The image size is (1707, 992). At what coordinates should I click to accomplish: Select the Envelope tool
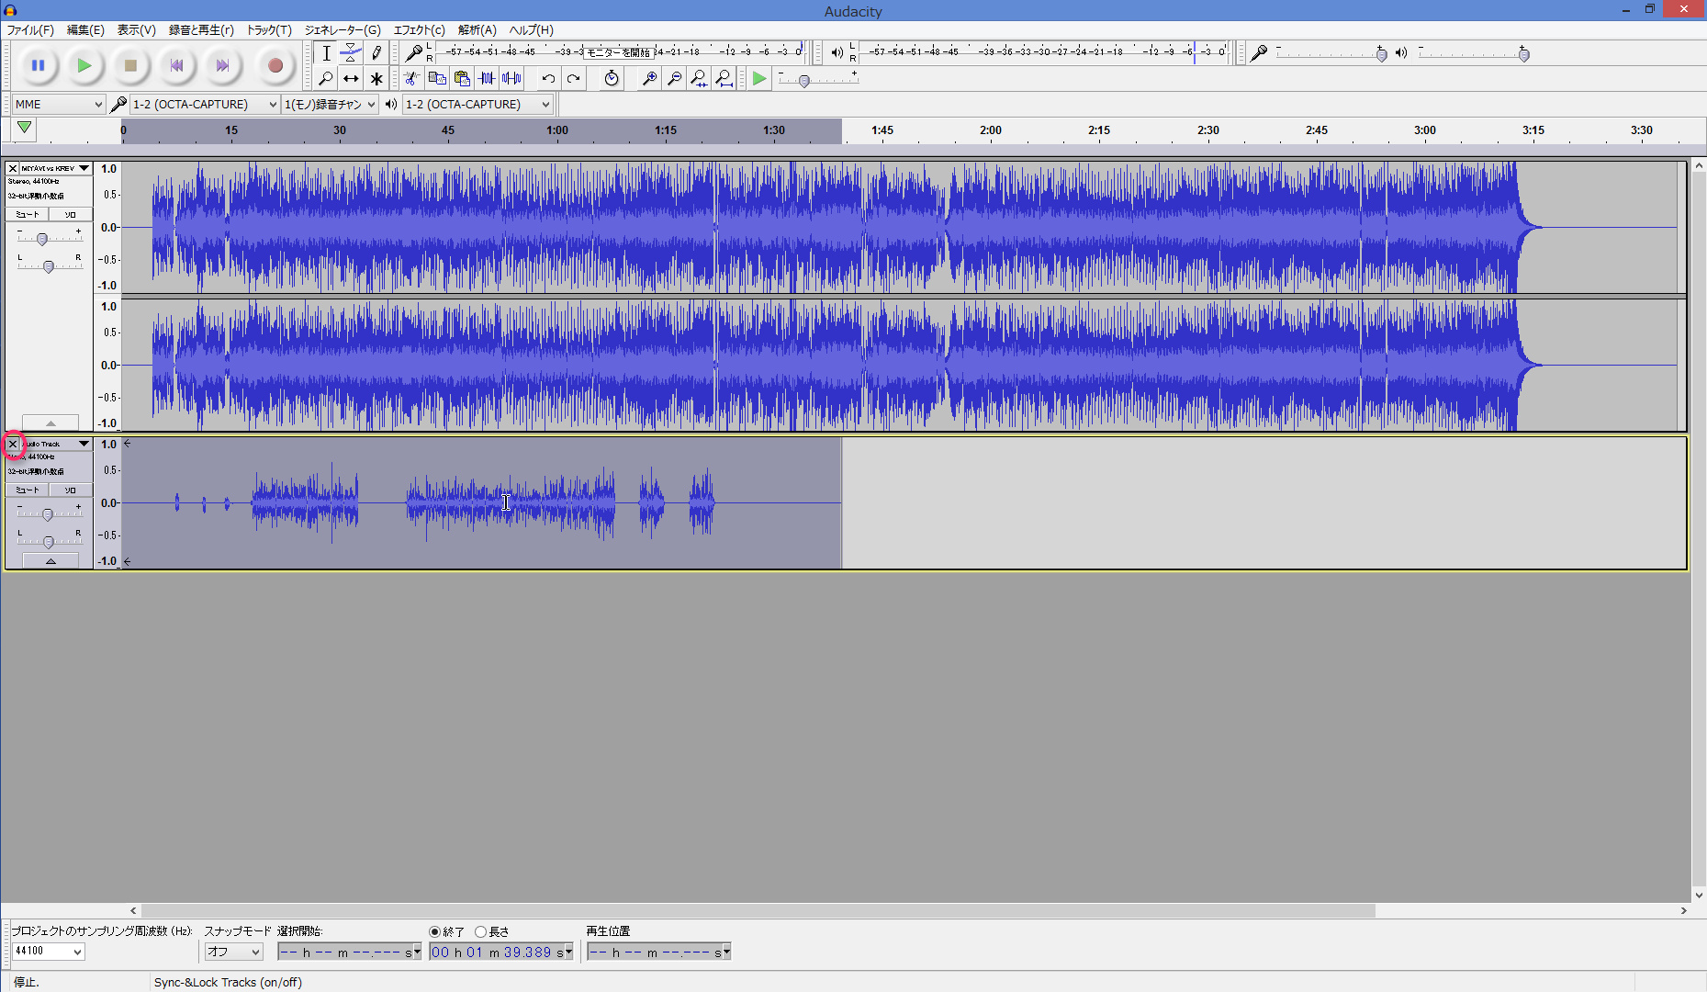point(351,53)
